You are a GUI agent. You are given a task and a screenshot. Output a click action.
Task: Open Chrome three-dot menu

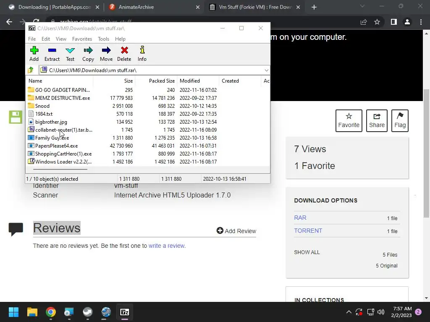[421, 22]
